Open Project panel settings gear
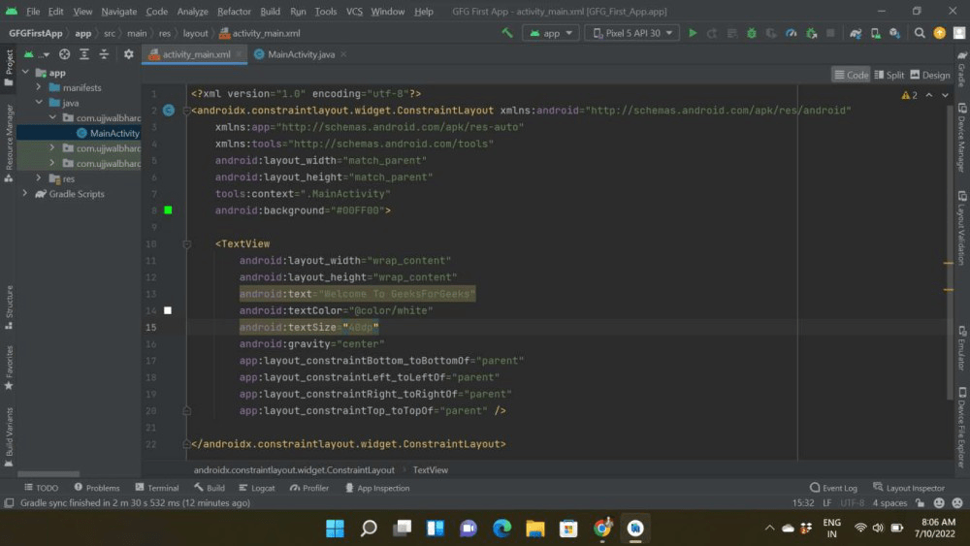Screen dimensions: 970x546 (x=129, y=54)
